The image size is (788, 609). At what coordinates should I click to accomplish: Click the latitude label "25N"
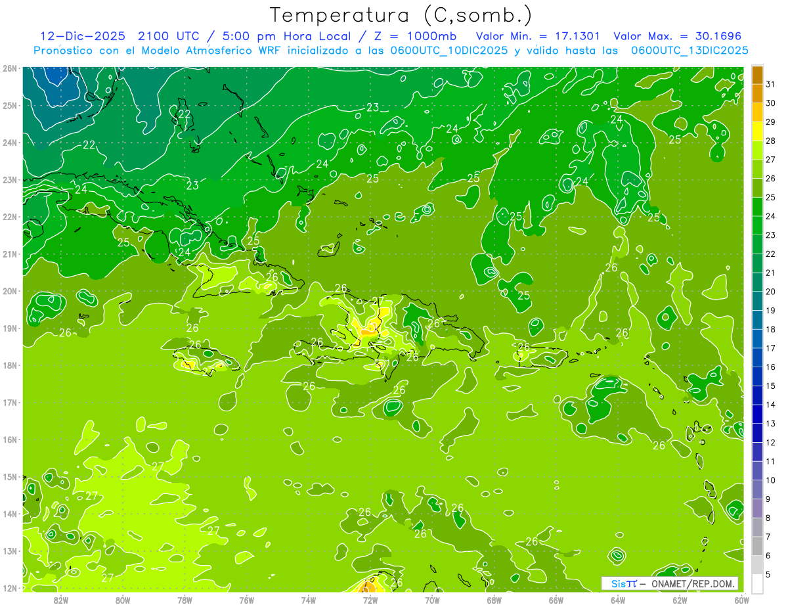pyautogui.click(x=9, y=106)
